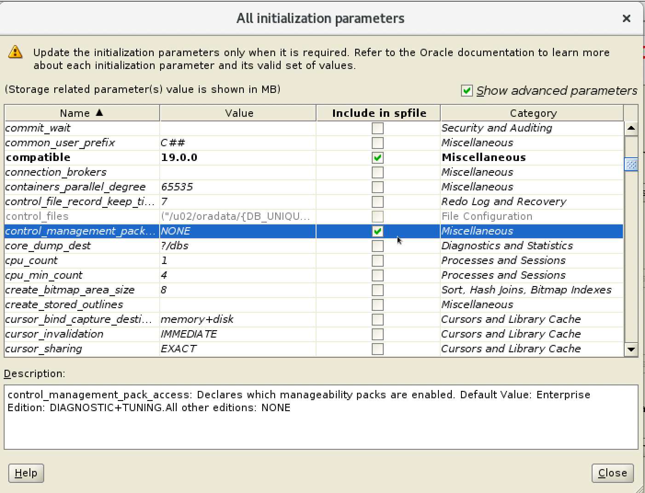Click the warning triangle icon
645x493 pixels.
pyautogui.click(x=15, y=52)
